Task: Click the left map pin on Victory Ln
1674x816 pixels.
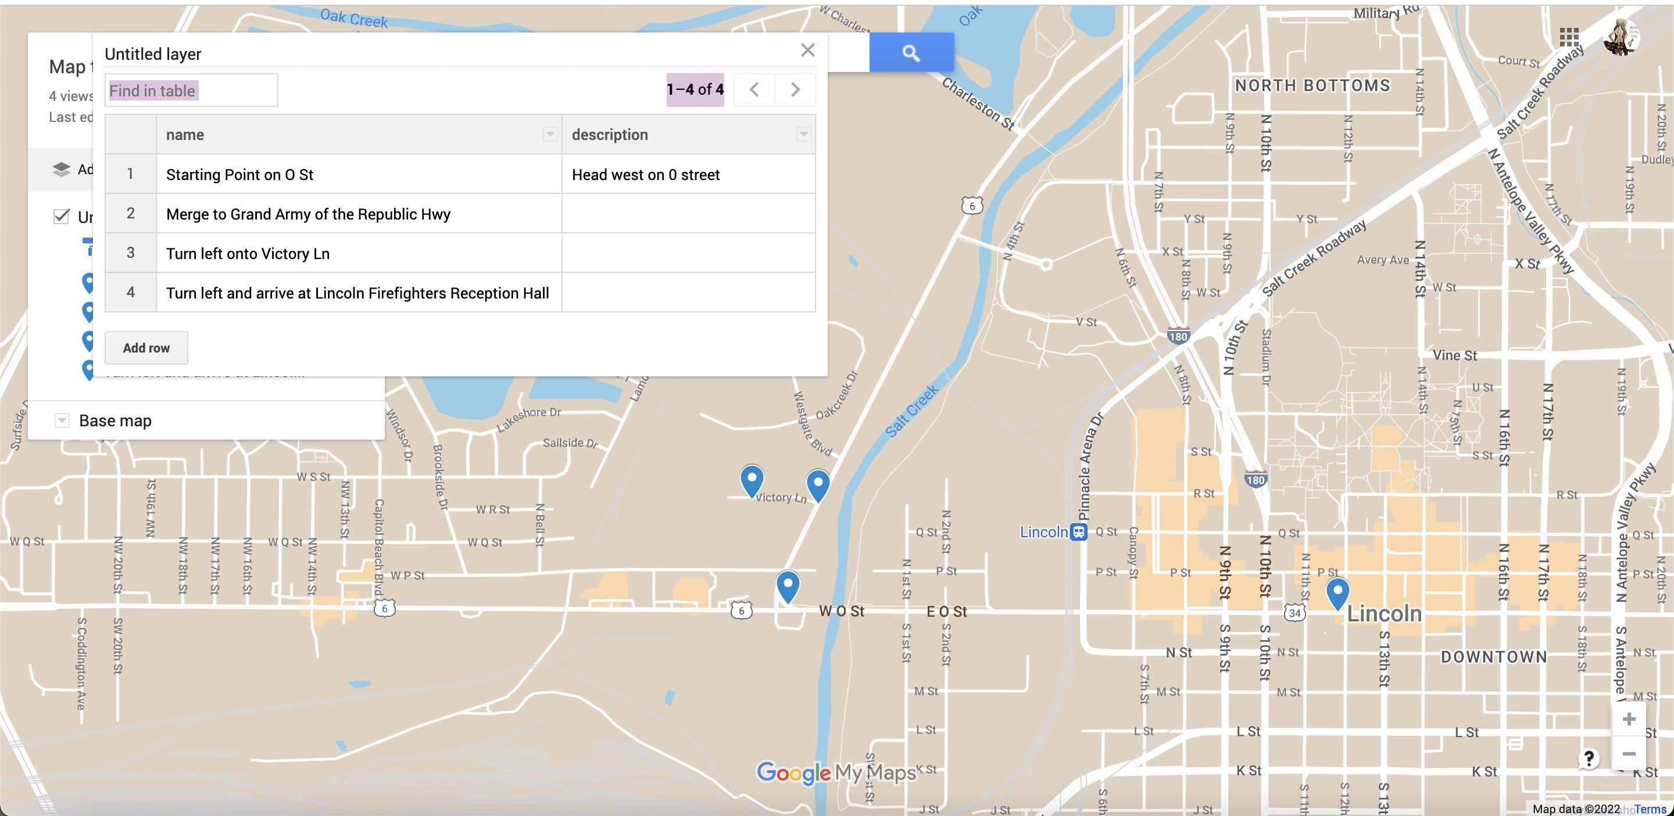Action: click(x=752, y=481)
